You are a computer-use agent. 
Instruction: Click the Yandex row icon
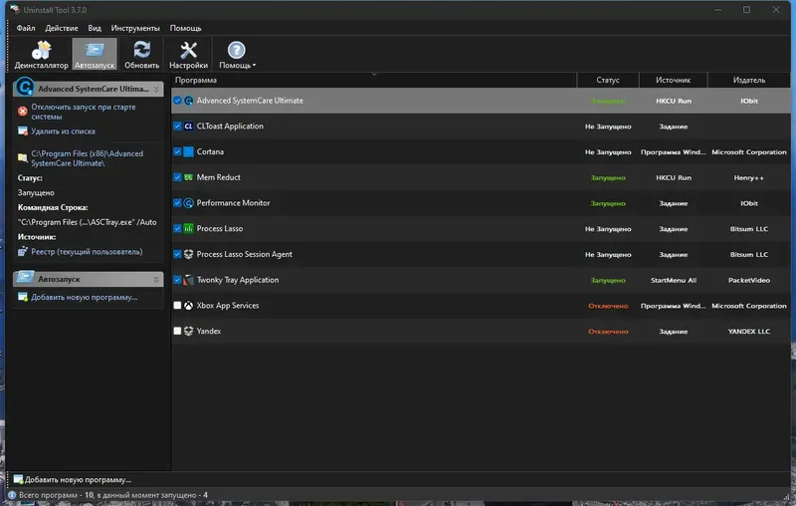(188, 331)
